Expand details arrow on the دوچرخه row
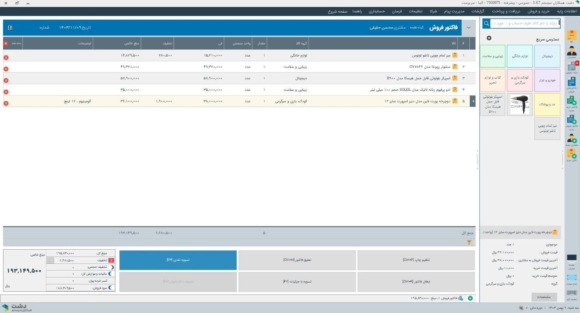The width and height of the screenshot is (580, 313). point(473,101)
